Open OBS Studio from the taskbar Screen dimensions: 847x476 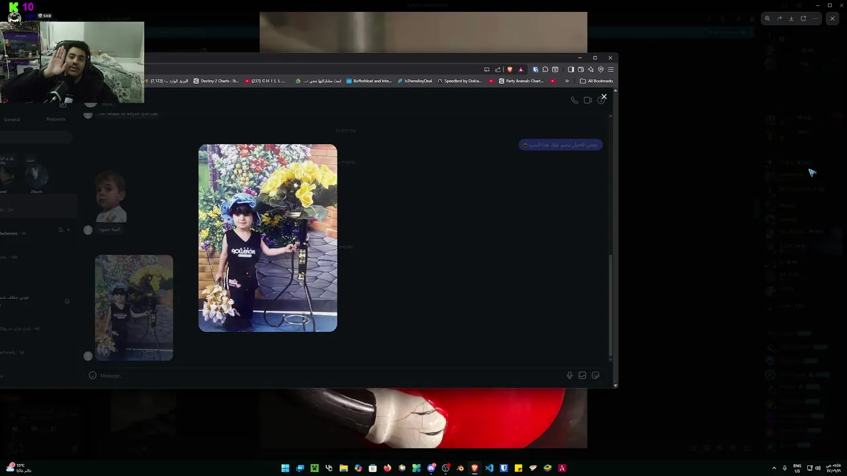pos(445,468)
